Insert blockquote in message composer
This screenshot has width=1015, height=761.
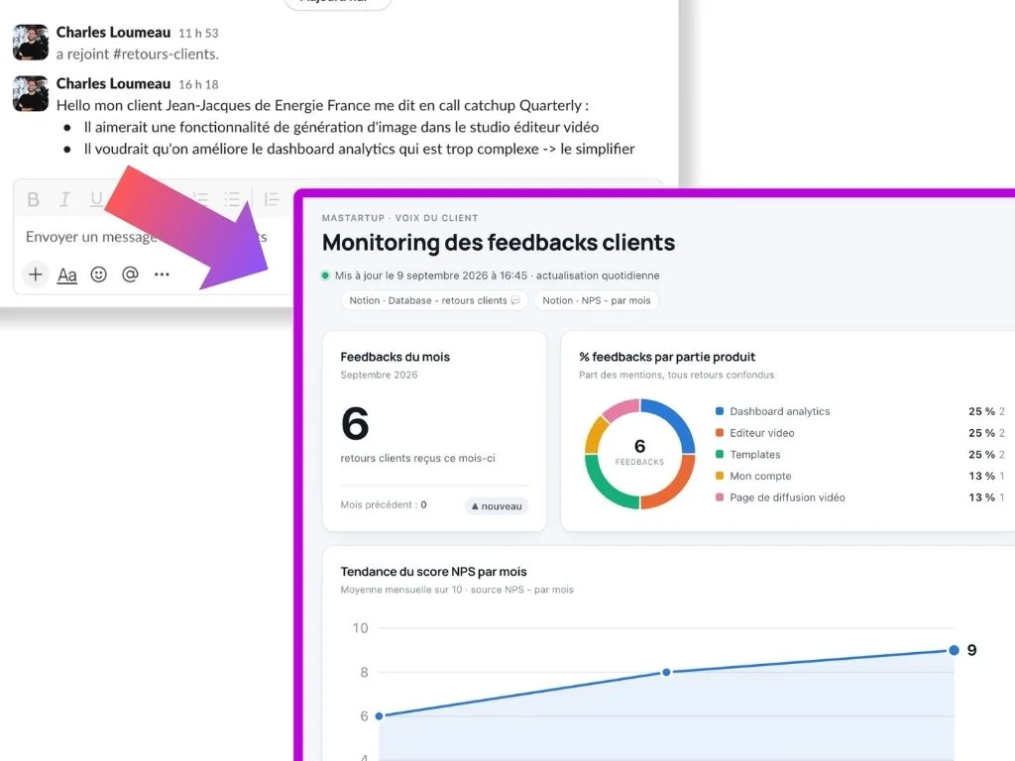click(272, 199)
